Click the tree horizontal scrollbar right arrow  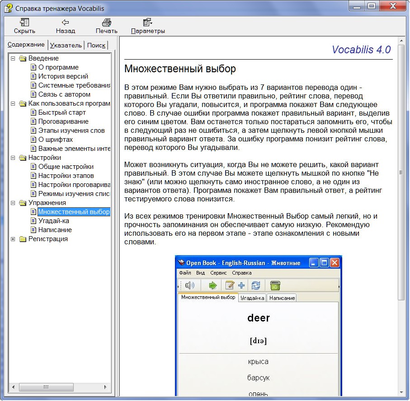coord(105,387)
